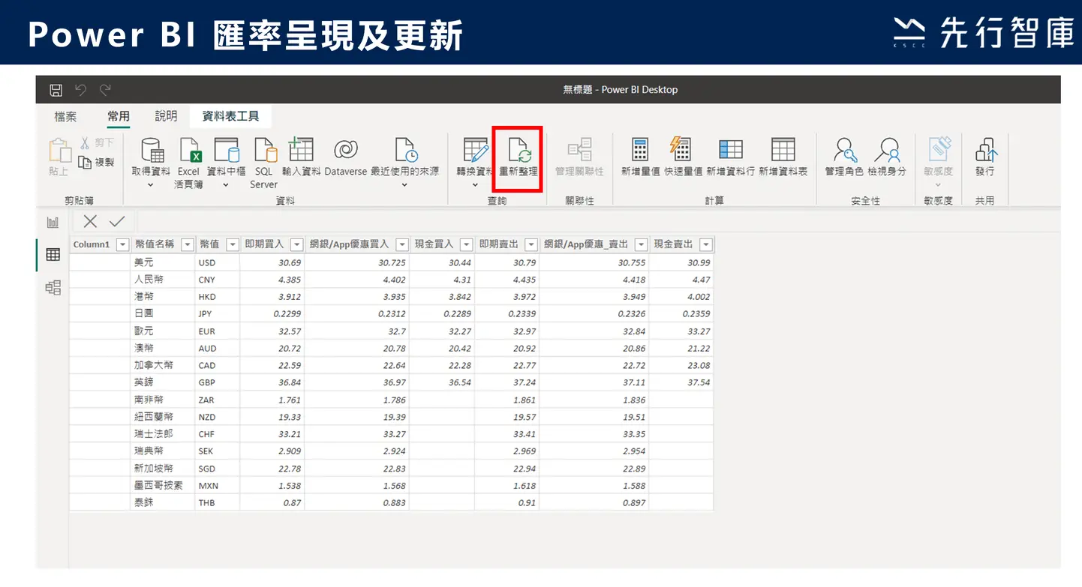Commit the formula bar entry checkmark

pos(116,221)
